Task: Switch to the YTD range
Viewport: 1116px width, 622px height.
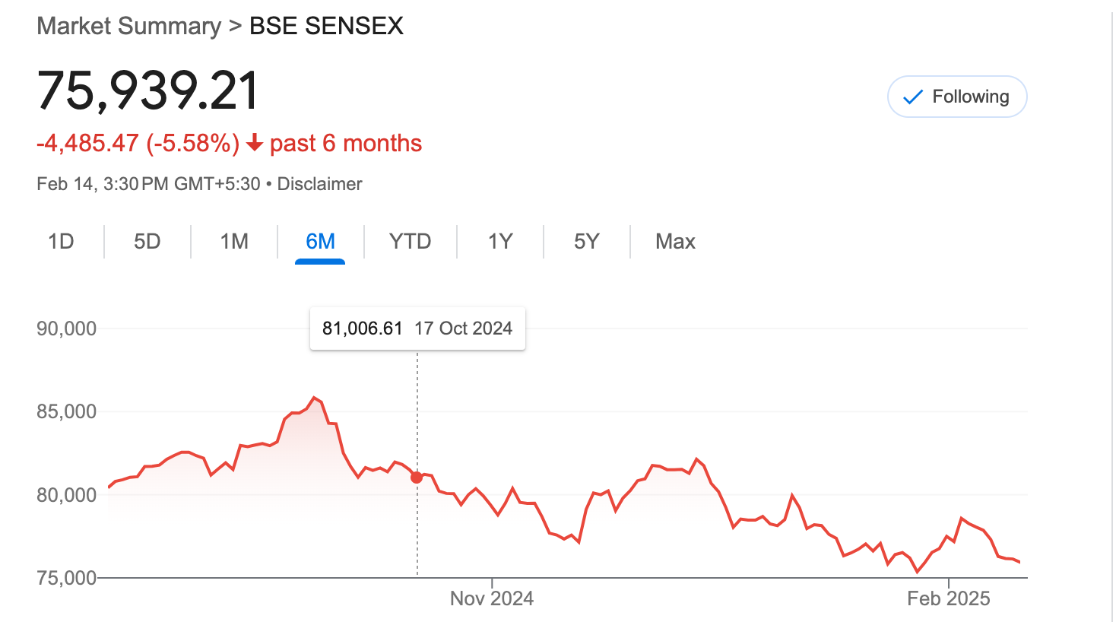Action: pos(411,242)
